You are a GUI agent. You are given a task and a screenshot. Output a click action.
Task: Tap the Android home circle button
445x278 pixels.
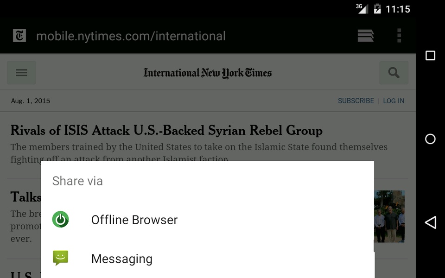(430, 139)
